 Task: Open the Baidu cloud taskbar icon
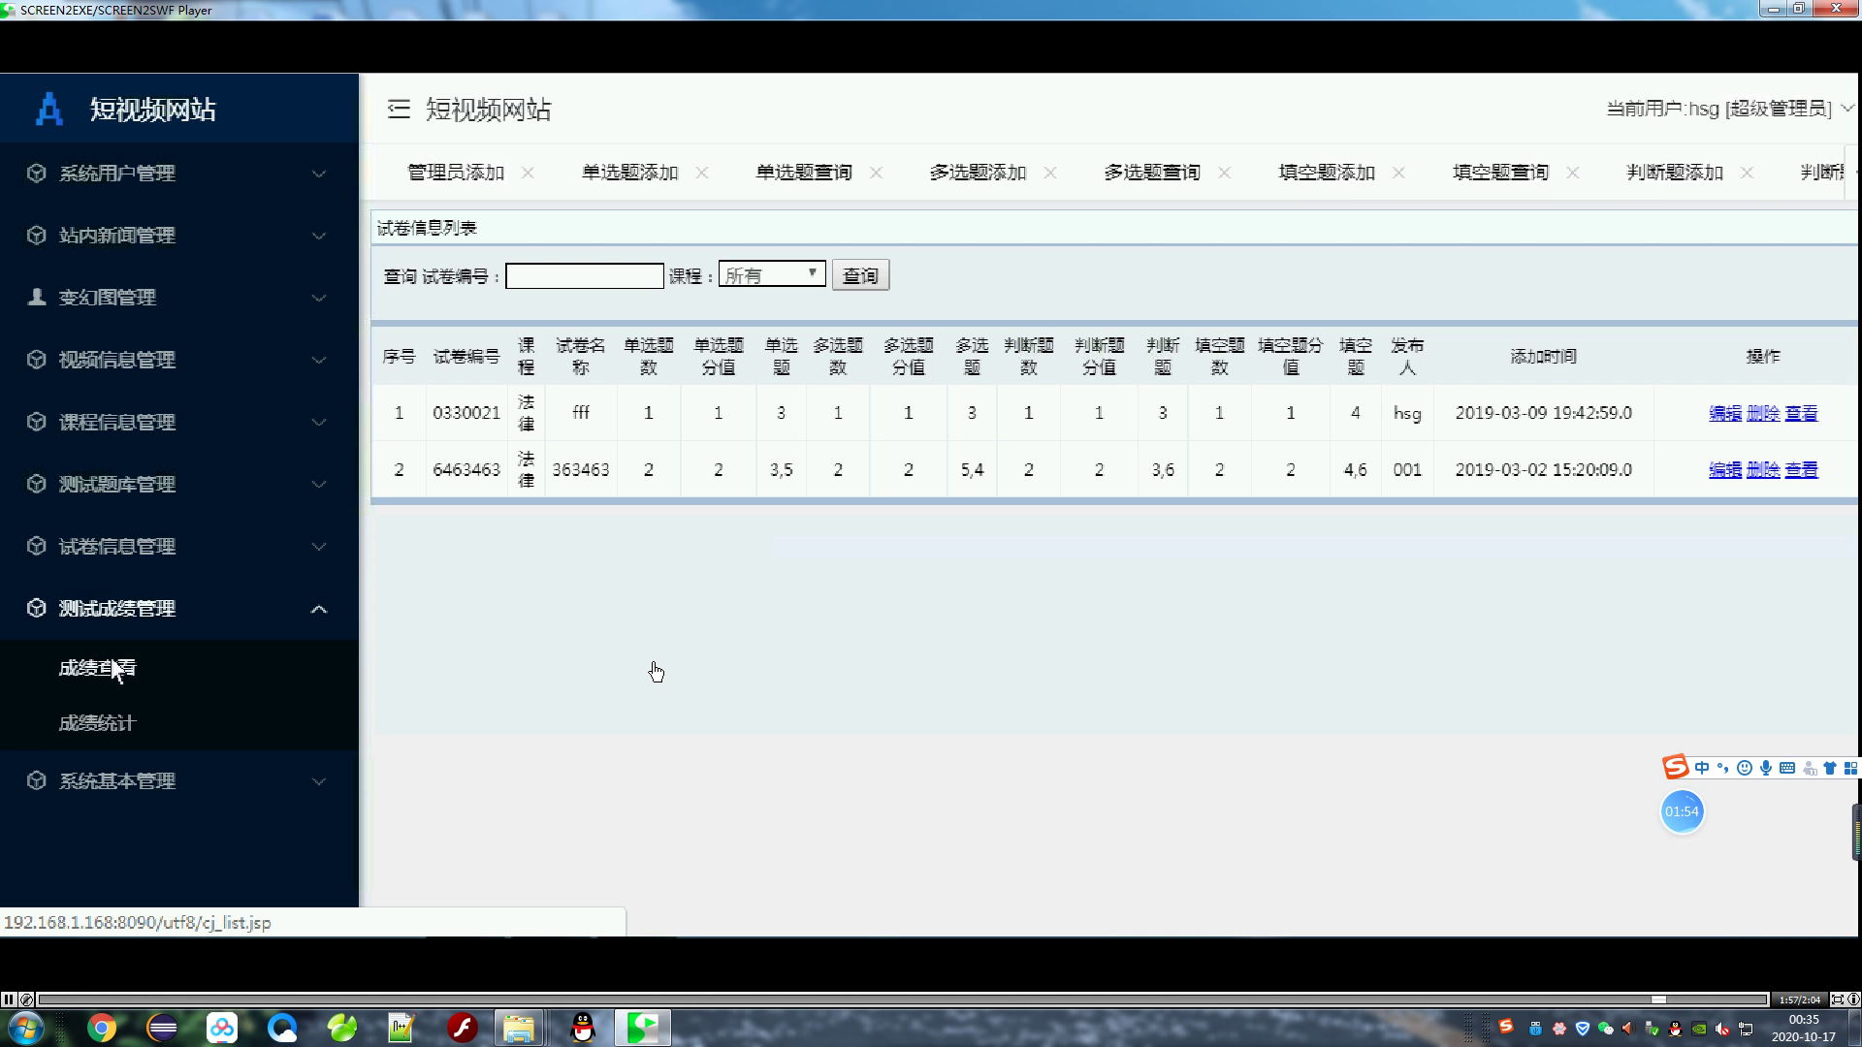coord(222,1028)
